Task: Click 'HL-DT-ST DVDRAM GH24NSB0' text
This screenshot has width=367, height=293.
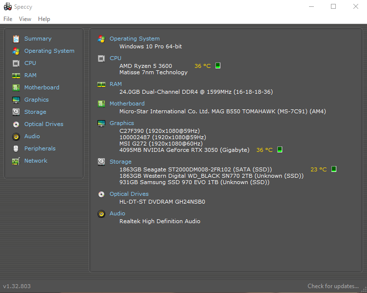Action: [x=162, y=202]
